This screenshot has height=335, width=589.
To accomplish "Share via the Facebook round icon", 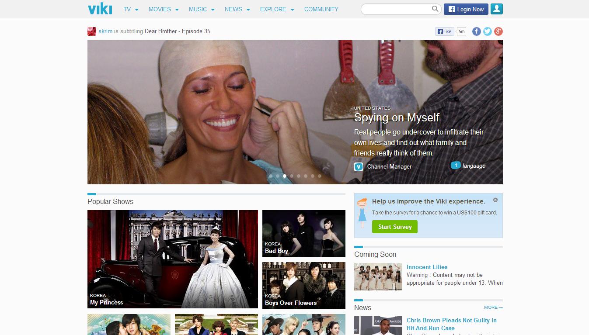I will 477,31.
